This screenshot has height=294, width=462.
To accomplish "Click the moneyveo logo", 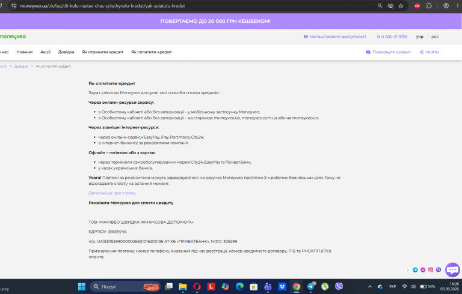I will (x=13, y=37).
